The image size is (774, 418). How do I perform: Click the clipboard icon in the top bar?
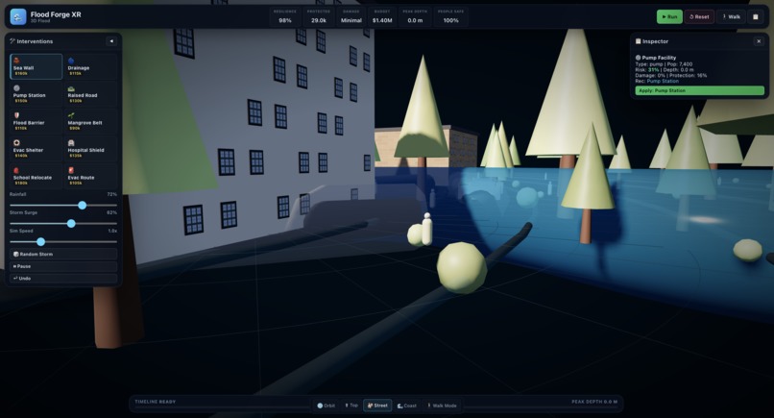click(755, 16)
